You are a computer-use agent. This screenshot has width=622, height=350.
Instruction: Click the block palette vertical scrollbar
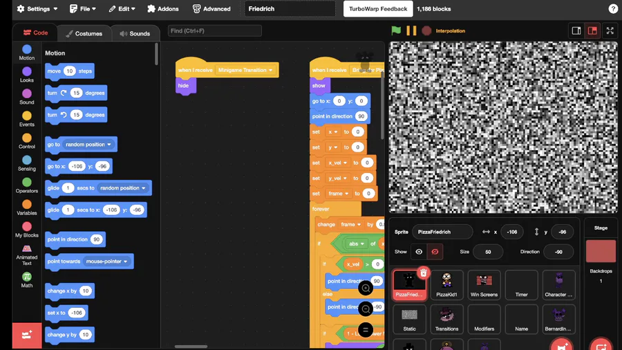(156, 54)
